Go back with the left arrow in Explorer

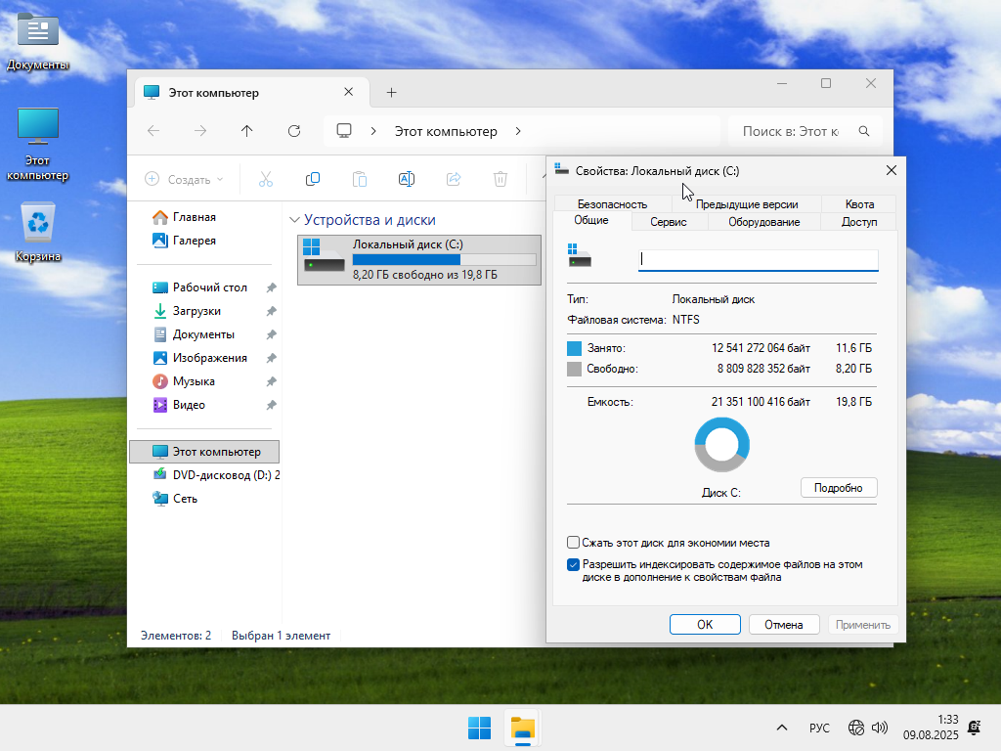[153, 131]
